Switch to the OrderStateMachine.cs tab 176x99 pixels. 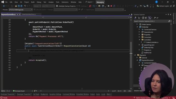[x=29, y=14]
